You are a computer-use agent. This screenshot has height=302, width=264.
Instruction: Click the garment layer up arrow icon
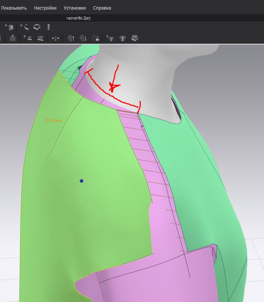tap(71, 38)
